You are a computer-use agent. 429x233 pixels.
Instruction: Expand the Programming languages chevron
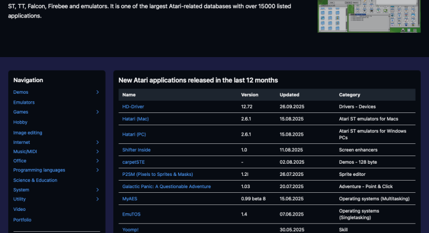coord(97,170)
